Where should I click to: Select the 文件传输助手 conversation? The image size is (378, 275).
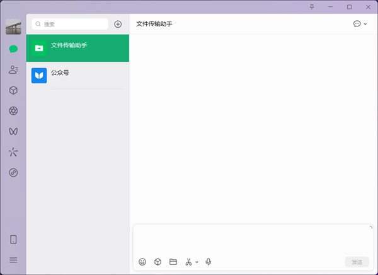tap(77, 48)
